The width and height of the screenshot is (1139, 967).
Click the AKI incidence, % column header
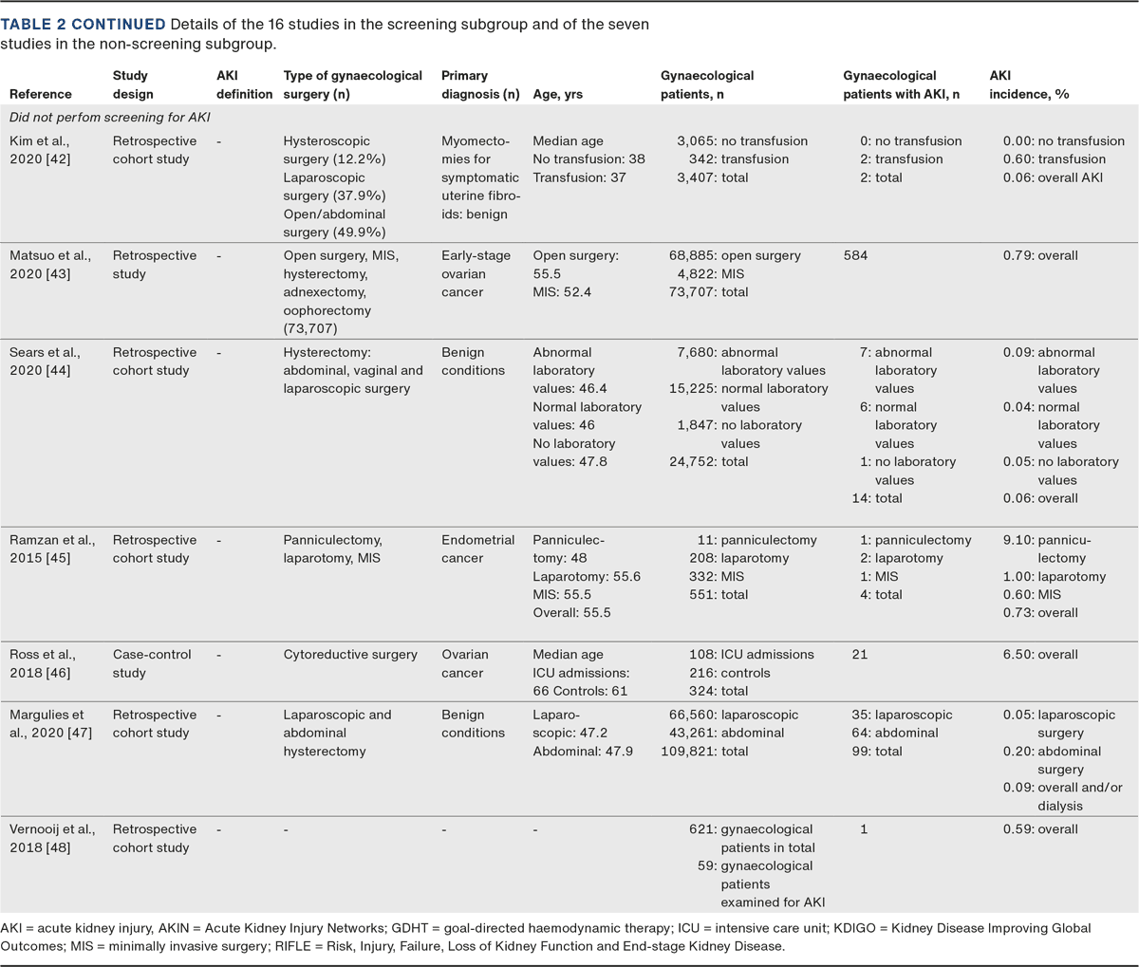[x=1029, y=84]
